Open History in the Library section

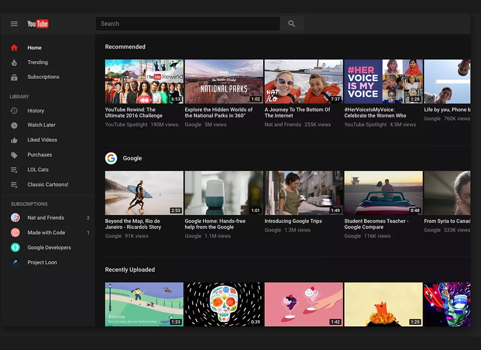point(36,111)
